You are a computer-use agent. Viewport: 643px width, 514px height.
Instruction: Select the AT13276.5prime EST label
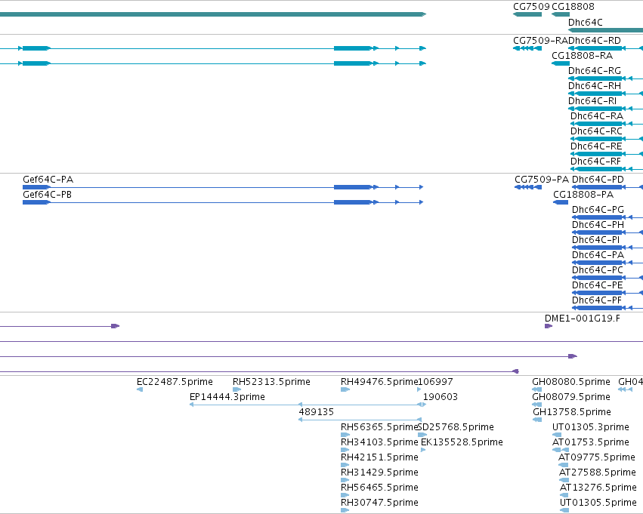coord(598,488)
